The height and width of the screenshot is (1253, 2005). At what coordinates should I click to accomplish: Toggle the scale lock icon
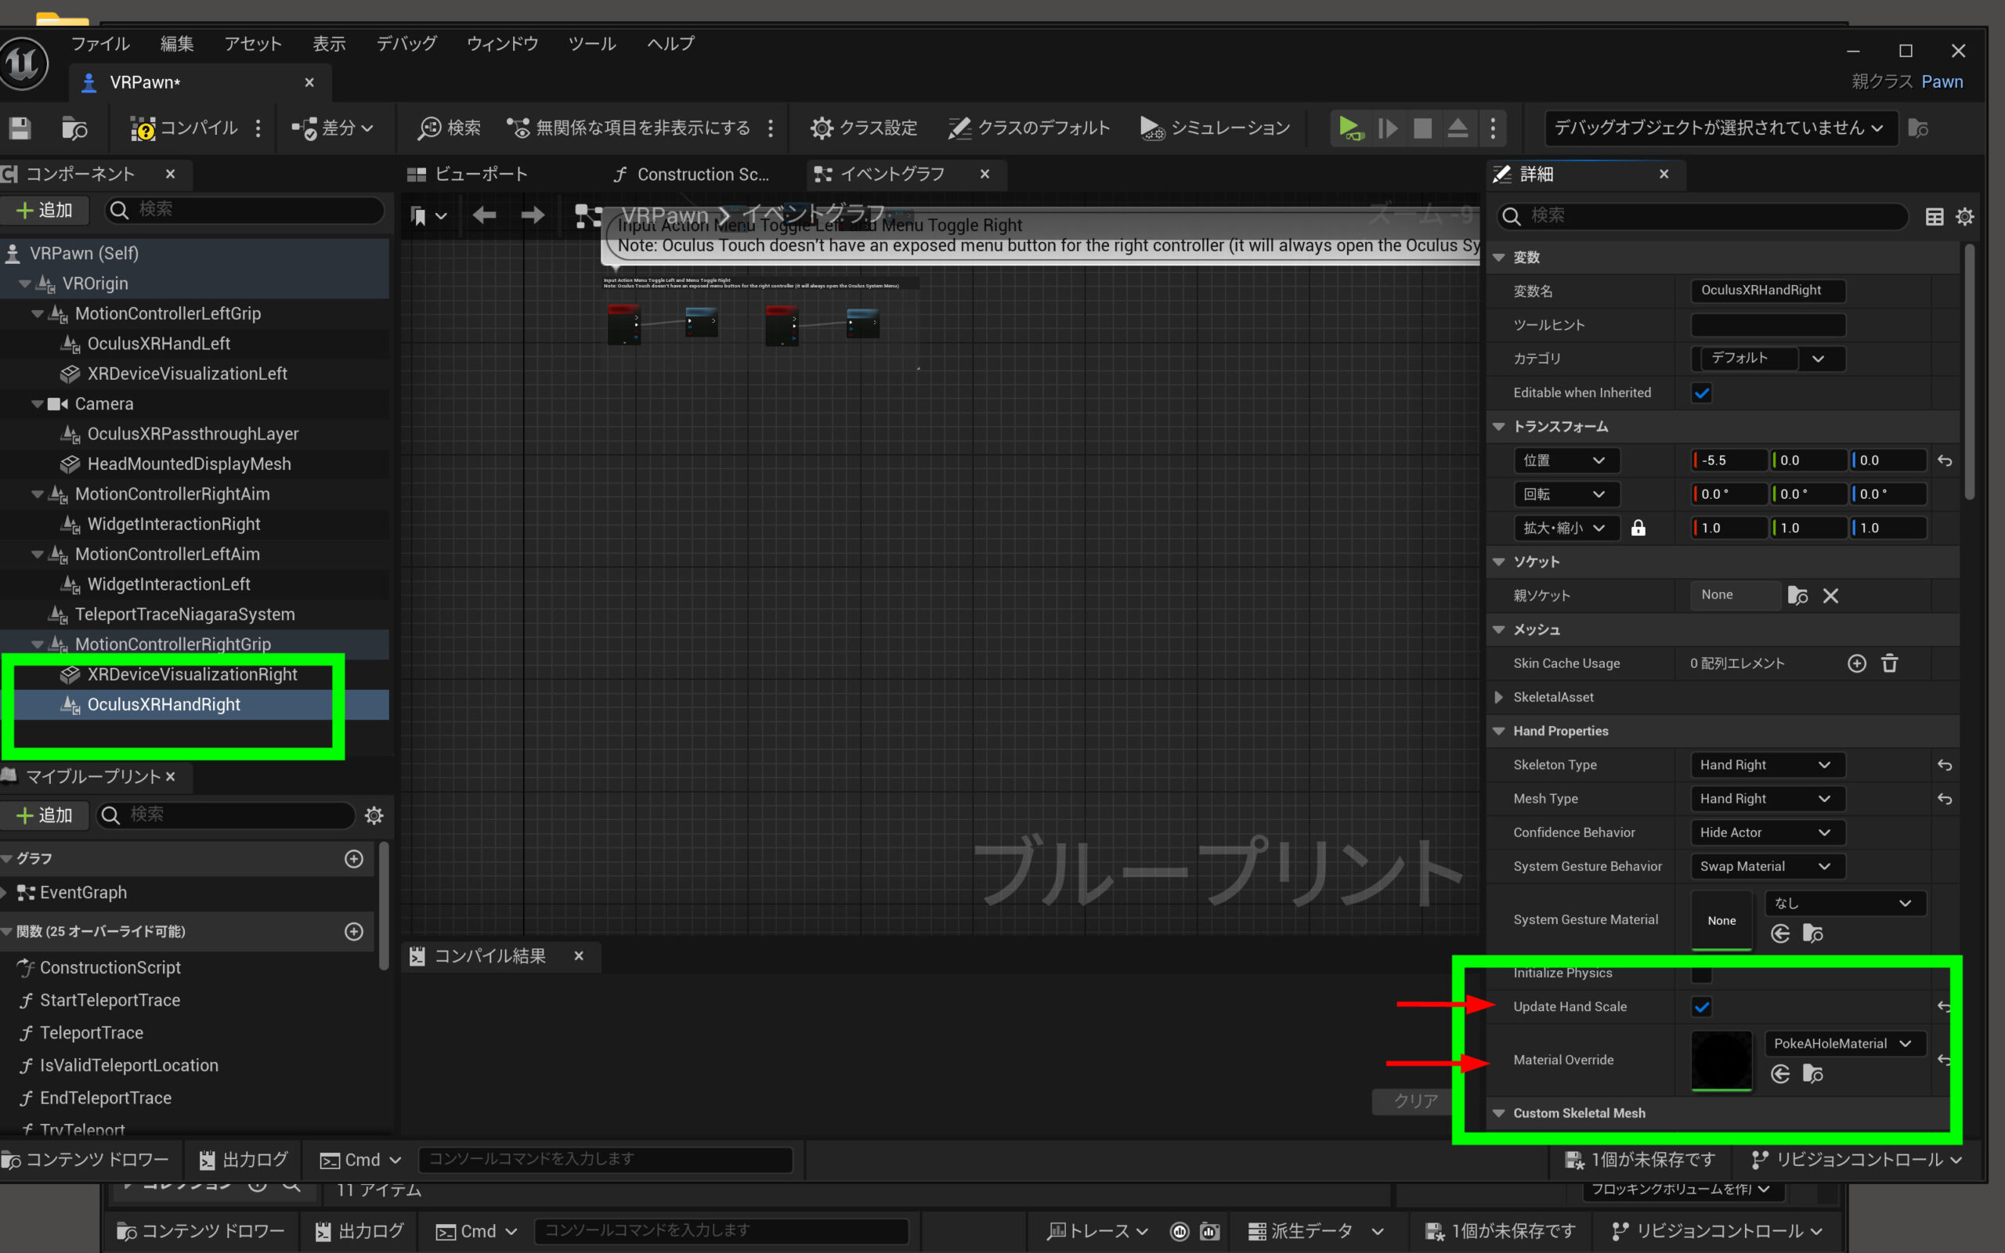(1638, 528)
